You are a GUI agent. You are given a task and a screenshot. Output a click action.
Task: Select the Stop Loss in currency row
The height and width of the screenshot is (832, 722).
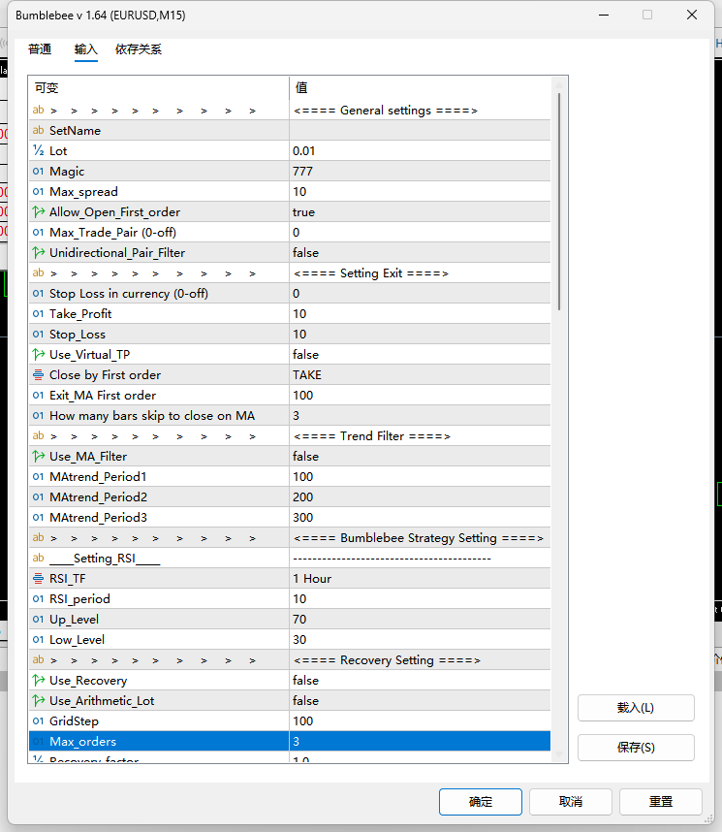[x=290, y=294]
